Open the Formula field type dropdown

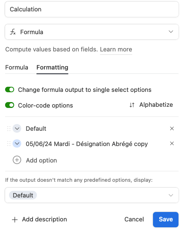(x=92, y=32)
